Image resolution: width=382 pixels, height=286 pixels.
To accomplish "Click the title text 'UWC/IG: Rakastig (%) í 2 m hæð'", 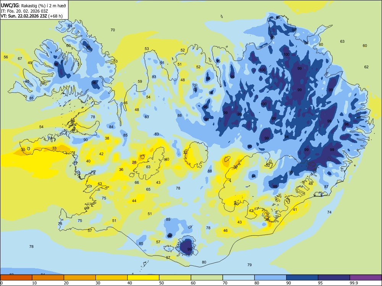I will [33, 5].
